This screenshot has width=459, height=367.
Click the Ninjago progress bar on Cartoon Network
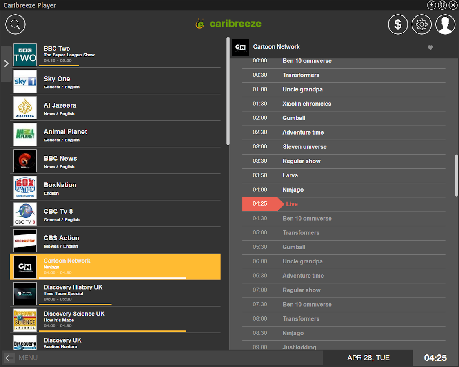pos(113,278)
